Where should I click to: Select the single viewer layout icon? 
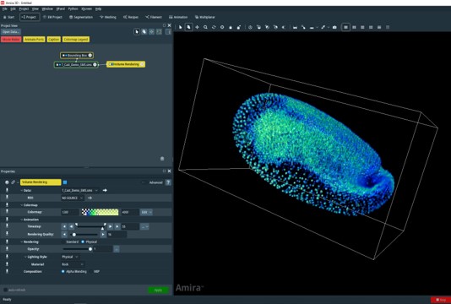point(345,27)
